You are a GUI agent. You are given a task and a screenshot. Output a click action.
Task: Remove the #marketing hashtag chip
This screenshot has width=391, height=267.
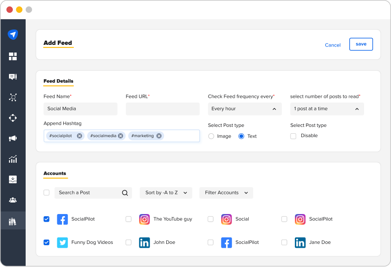pos(159,135)
